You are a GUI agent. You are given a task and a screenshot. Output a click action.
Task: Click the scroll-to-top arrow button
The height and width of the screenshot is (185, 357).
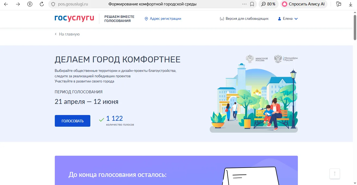[335, 174]
